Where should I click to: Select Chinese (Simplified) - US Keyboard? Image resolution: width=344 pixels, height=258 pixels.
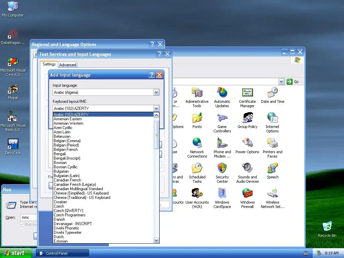pos(103,193)
